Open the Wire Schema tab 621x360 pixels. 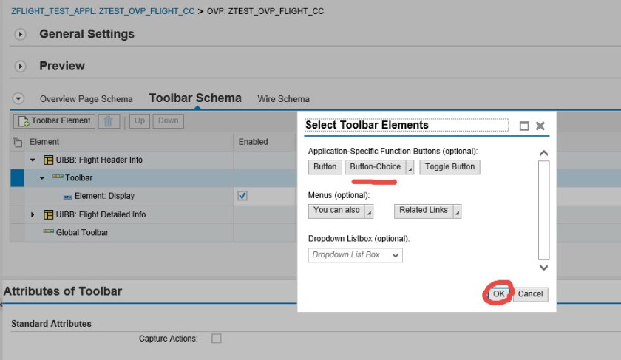[283, 99]
